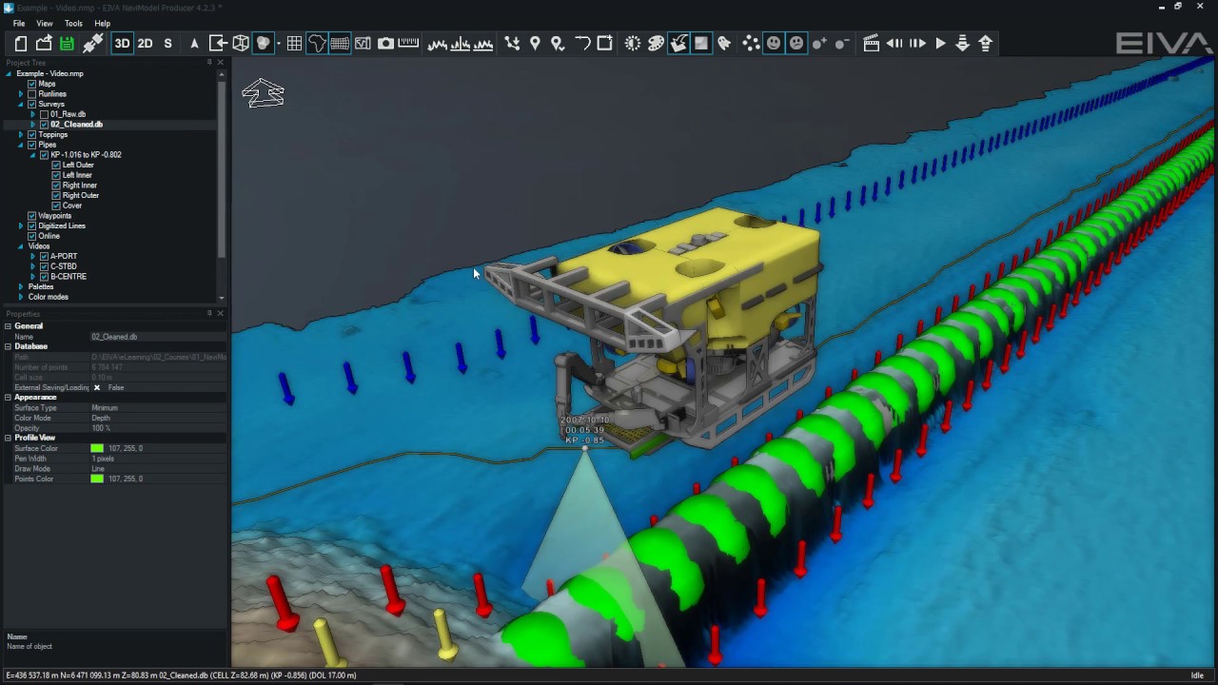This screenshot has width=1218, height=685.
Task: Click the plug connection icon
Action: click(92, 43)
